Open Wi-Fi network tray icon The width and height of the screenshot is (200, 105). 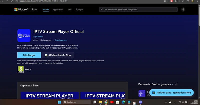pos(180,102)
